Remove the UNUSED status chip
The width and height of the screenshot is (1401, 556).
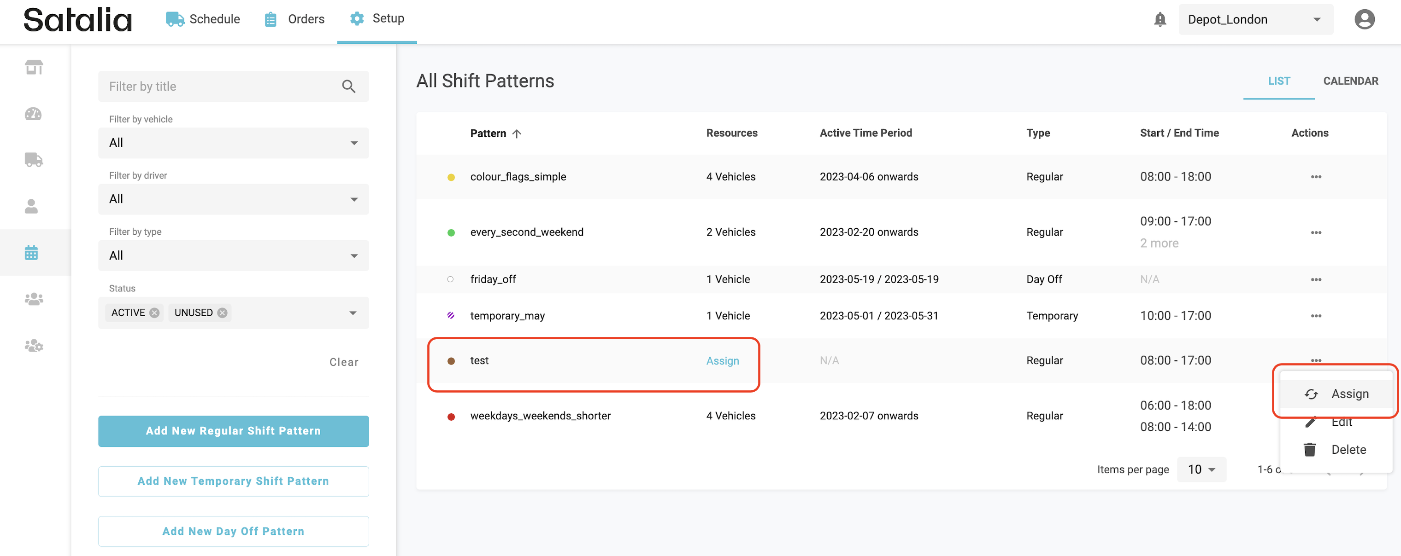pyautogui.click(x=222, y=313)
